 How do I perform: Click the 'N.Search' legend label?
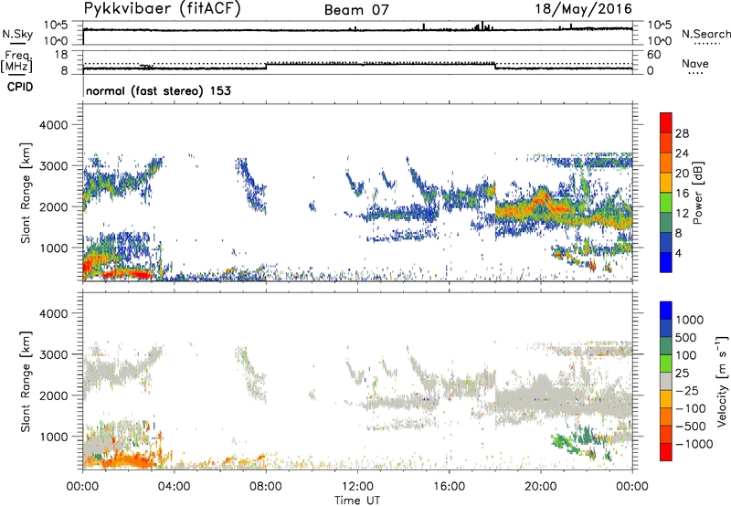(705, 34)
